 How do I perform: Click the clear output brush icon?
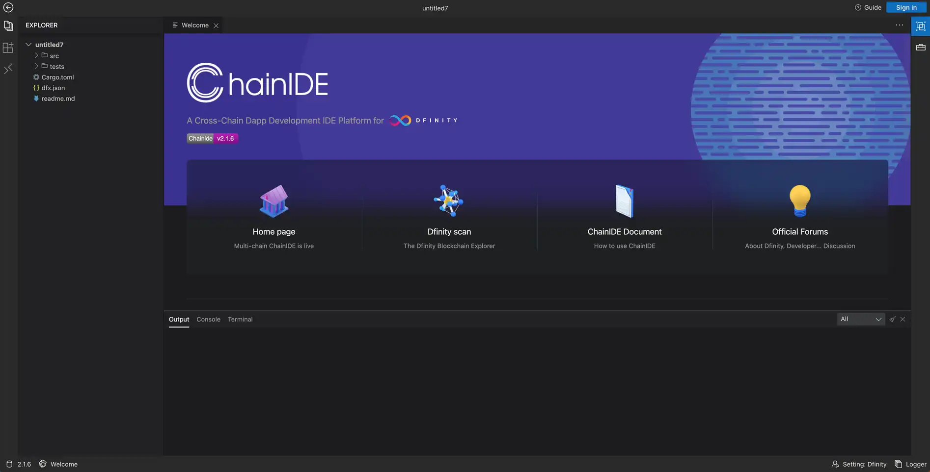(892, 319)
